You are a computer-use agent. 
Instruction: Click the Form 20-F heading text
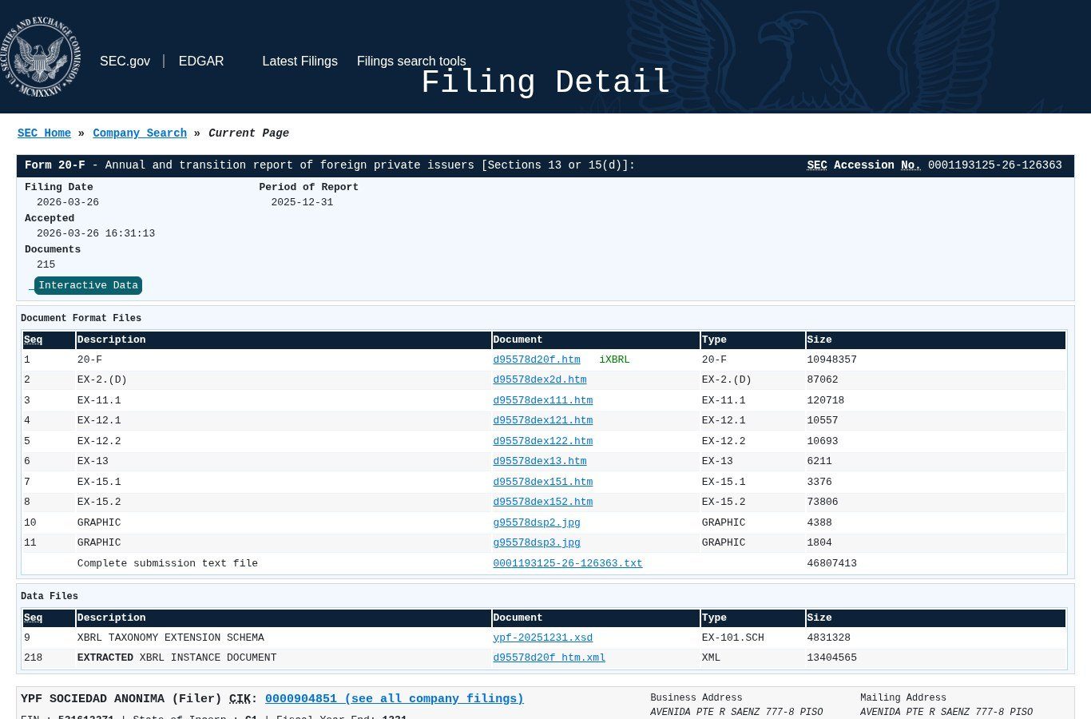(55, 165)
